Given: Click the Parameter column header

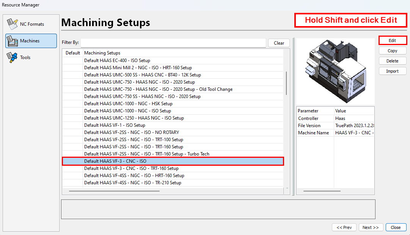Looking at the screenshot, I should [x=315, y=111].
